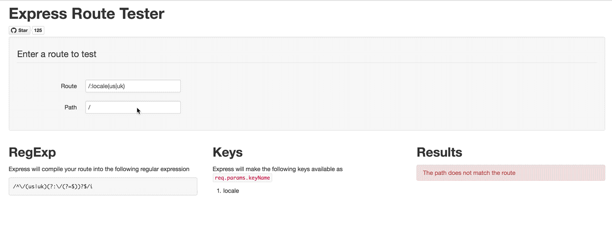This screenshot has width=612, height=245.
Task: Click the 'path does not match' error alert
Action: (x=511, y=173)
